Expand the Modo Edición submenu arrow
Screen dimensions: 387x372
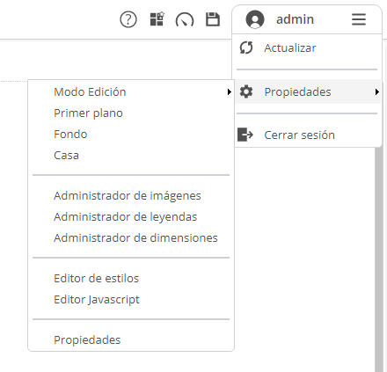(x=230, y=92)
